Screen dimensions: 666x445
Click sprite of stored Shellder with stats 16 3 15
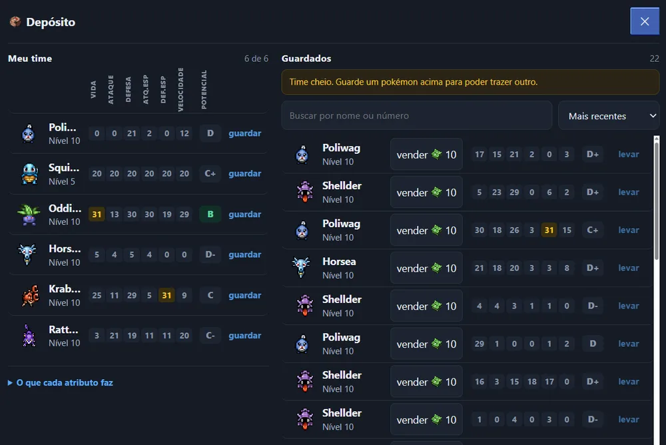(x=305, y=381)
